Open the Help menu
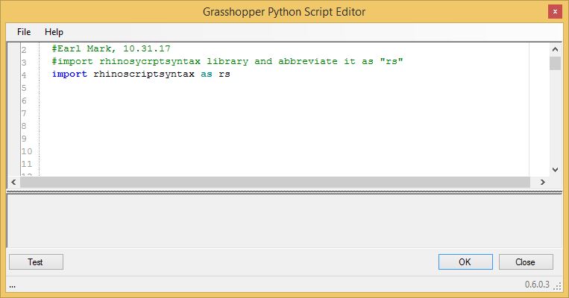This screenshot has width=569, height=298. pyautogui.click(x=54, y=32)
